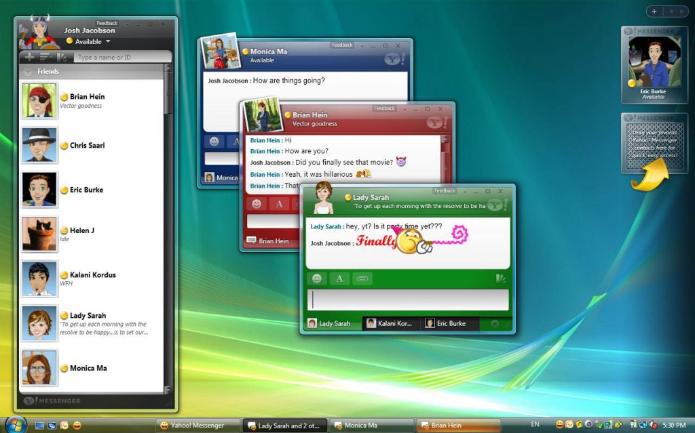The width and height of the screenshot is (695, 433).
Task: Click the audibles icon in the green chat toolbar
Action: click(501, 279)
